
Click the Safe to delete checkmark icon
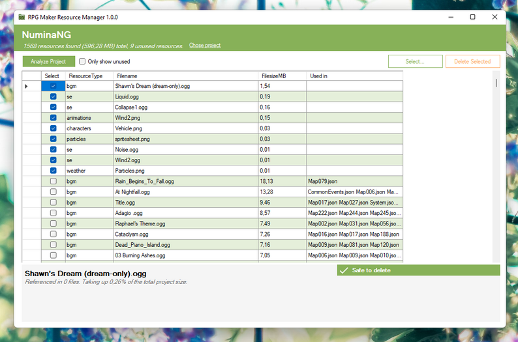tap(344, 270)
